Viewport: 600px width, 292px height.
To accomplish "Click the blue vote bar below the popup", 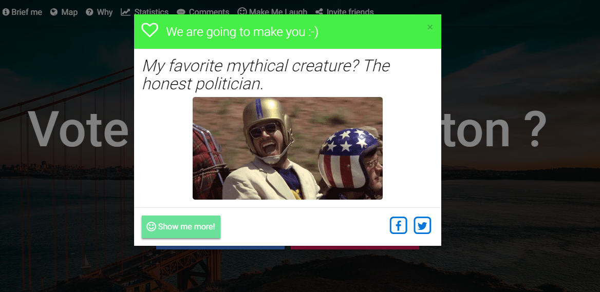I will (x=220, y=248).
